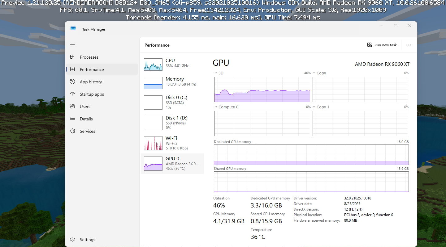The width and height of the screenshot is (446, 247).
Task: Click the 3D engine utilization graph
Action: tap(262, 90)
